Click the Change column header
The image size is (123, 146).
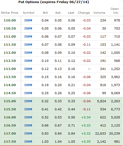[x=84, y=13]
